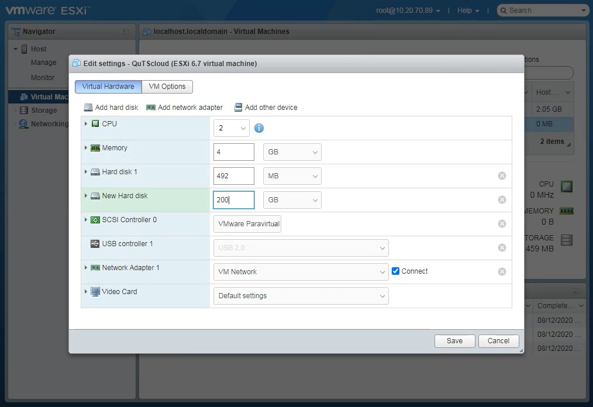Open the Hard disk 1 unit MB dropdown
Screen dimensions: 593x407
pyautogui.click(x=292, y=176)
